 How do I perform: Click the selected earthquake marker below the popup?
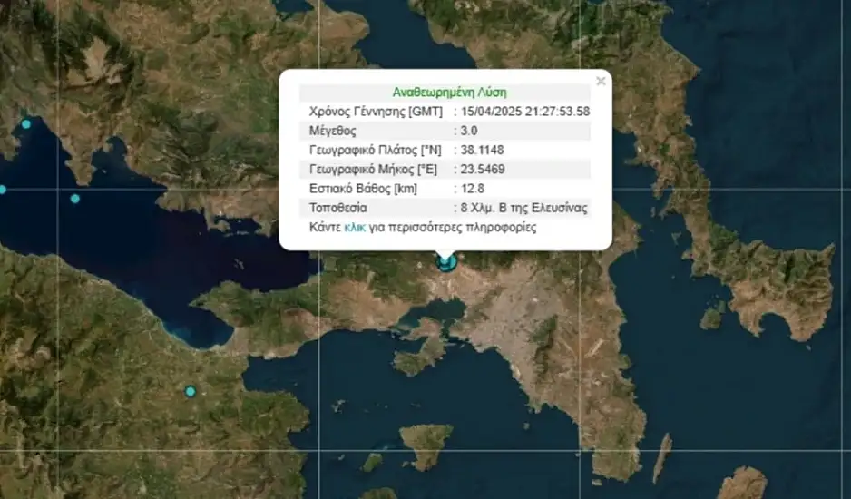445,262
